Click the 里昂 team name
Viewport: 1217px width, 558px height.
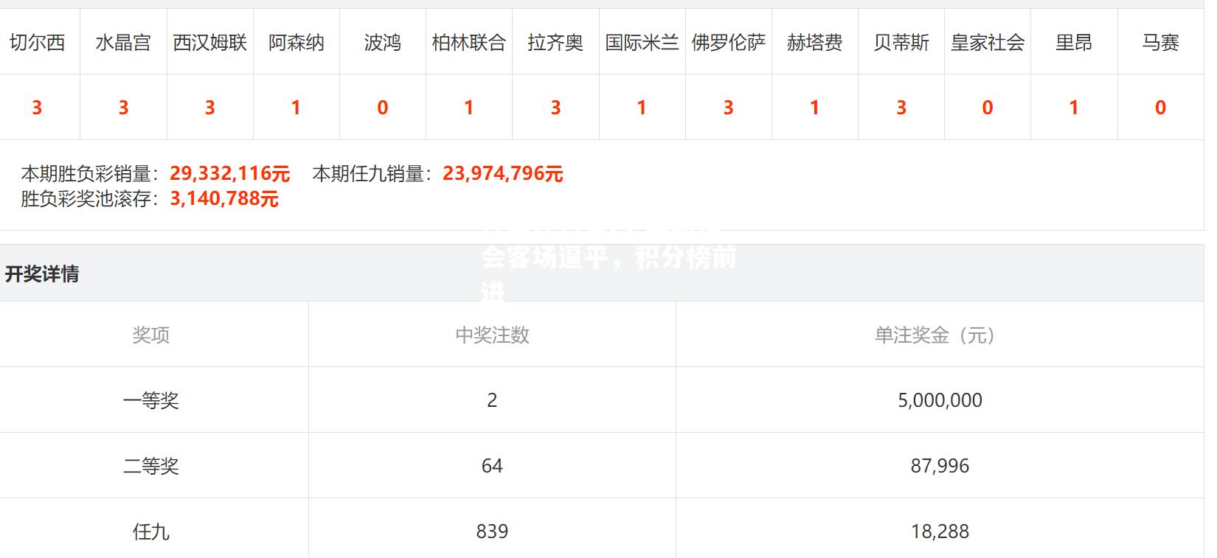point(1074,43)
